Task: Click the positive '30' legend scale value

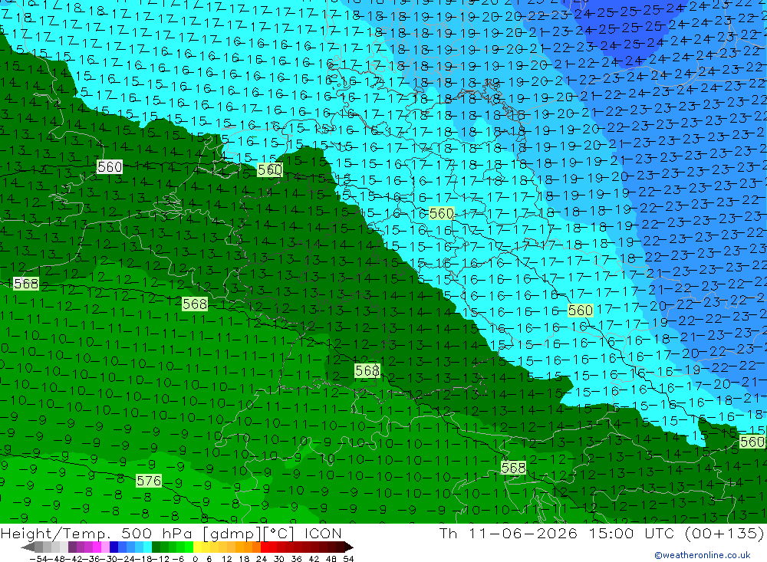Action: [x=279, y=559]
